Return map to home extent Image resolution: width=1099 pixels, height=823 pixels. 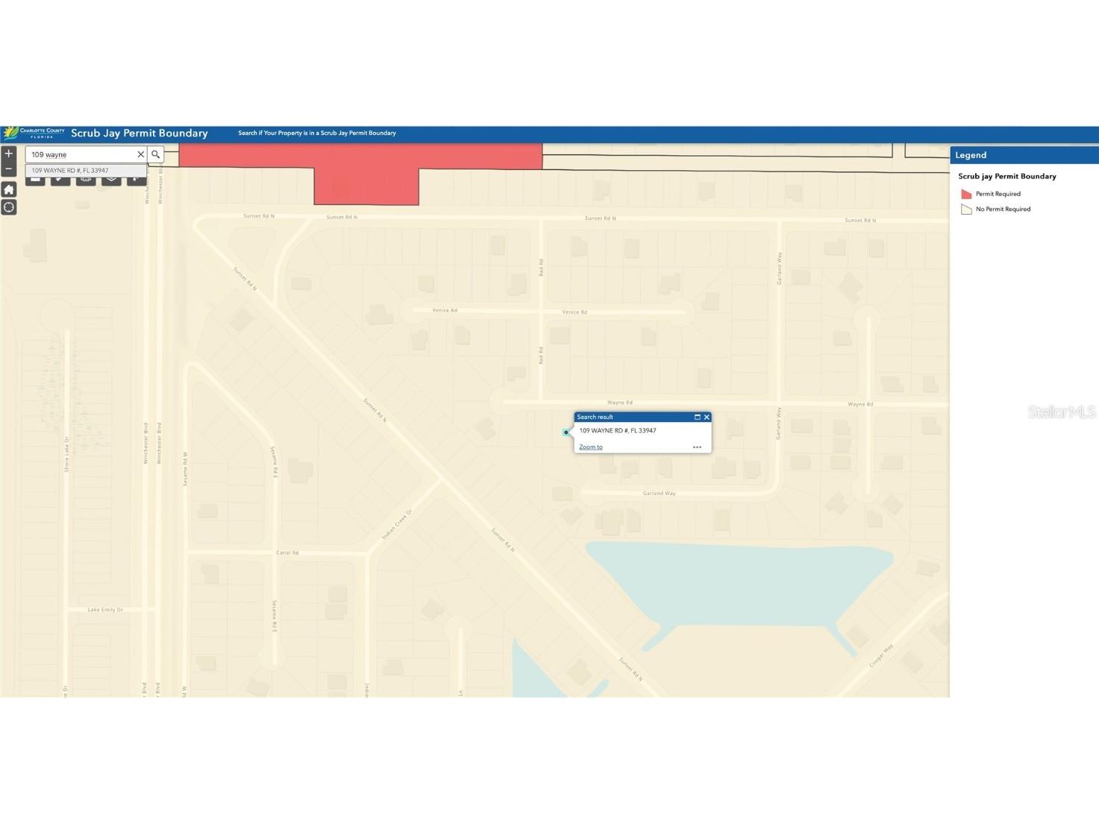tap(9, 189)
